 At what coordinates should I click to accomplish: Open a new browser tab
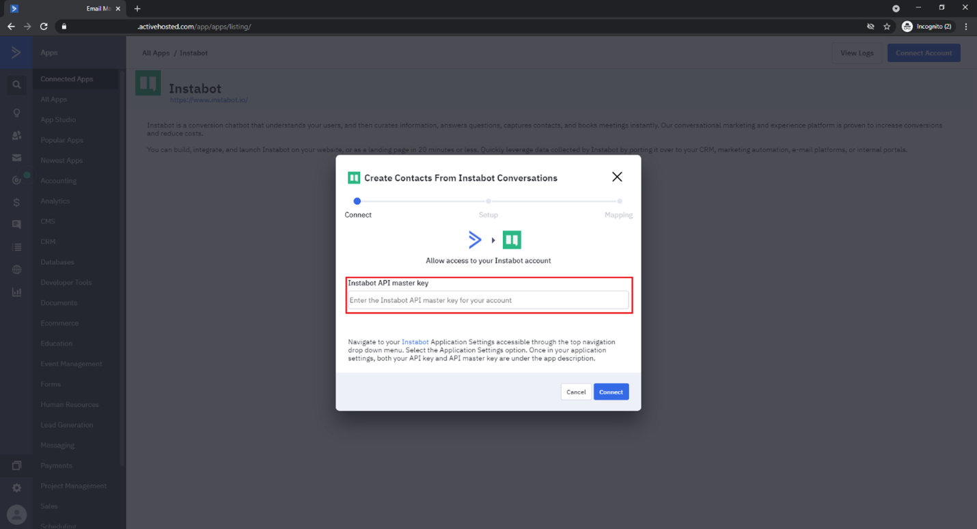[137, 9]
